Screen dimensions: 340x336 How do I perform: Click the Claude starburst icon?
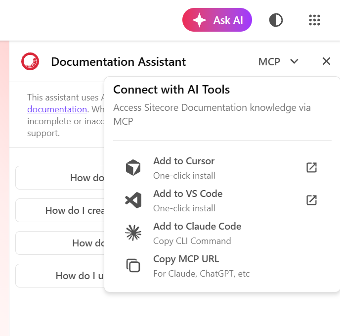tap(133, 233)
